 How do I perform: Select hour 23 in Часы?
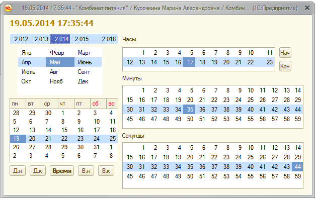[x=269, y=62]
